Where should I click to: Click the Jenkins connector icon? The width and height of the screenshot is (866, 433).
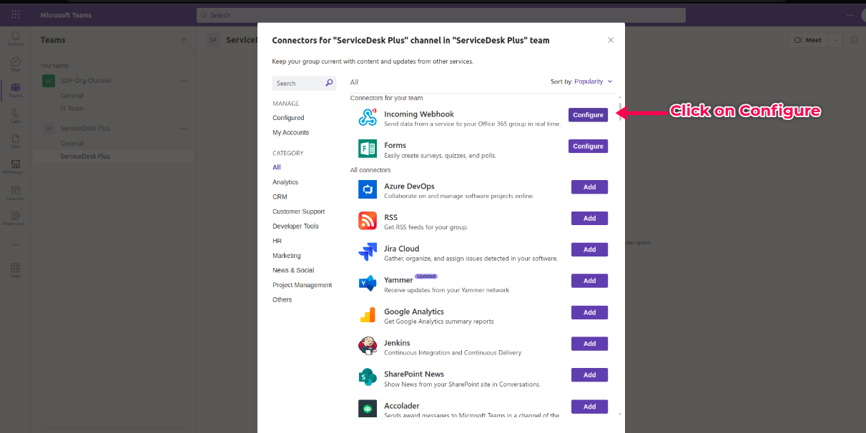tap(368, 347)
